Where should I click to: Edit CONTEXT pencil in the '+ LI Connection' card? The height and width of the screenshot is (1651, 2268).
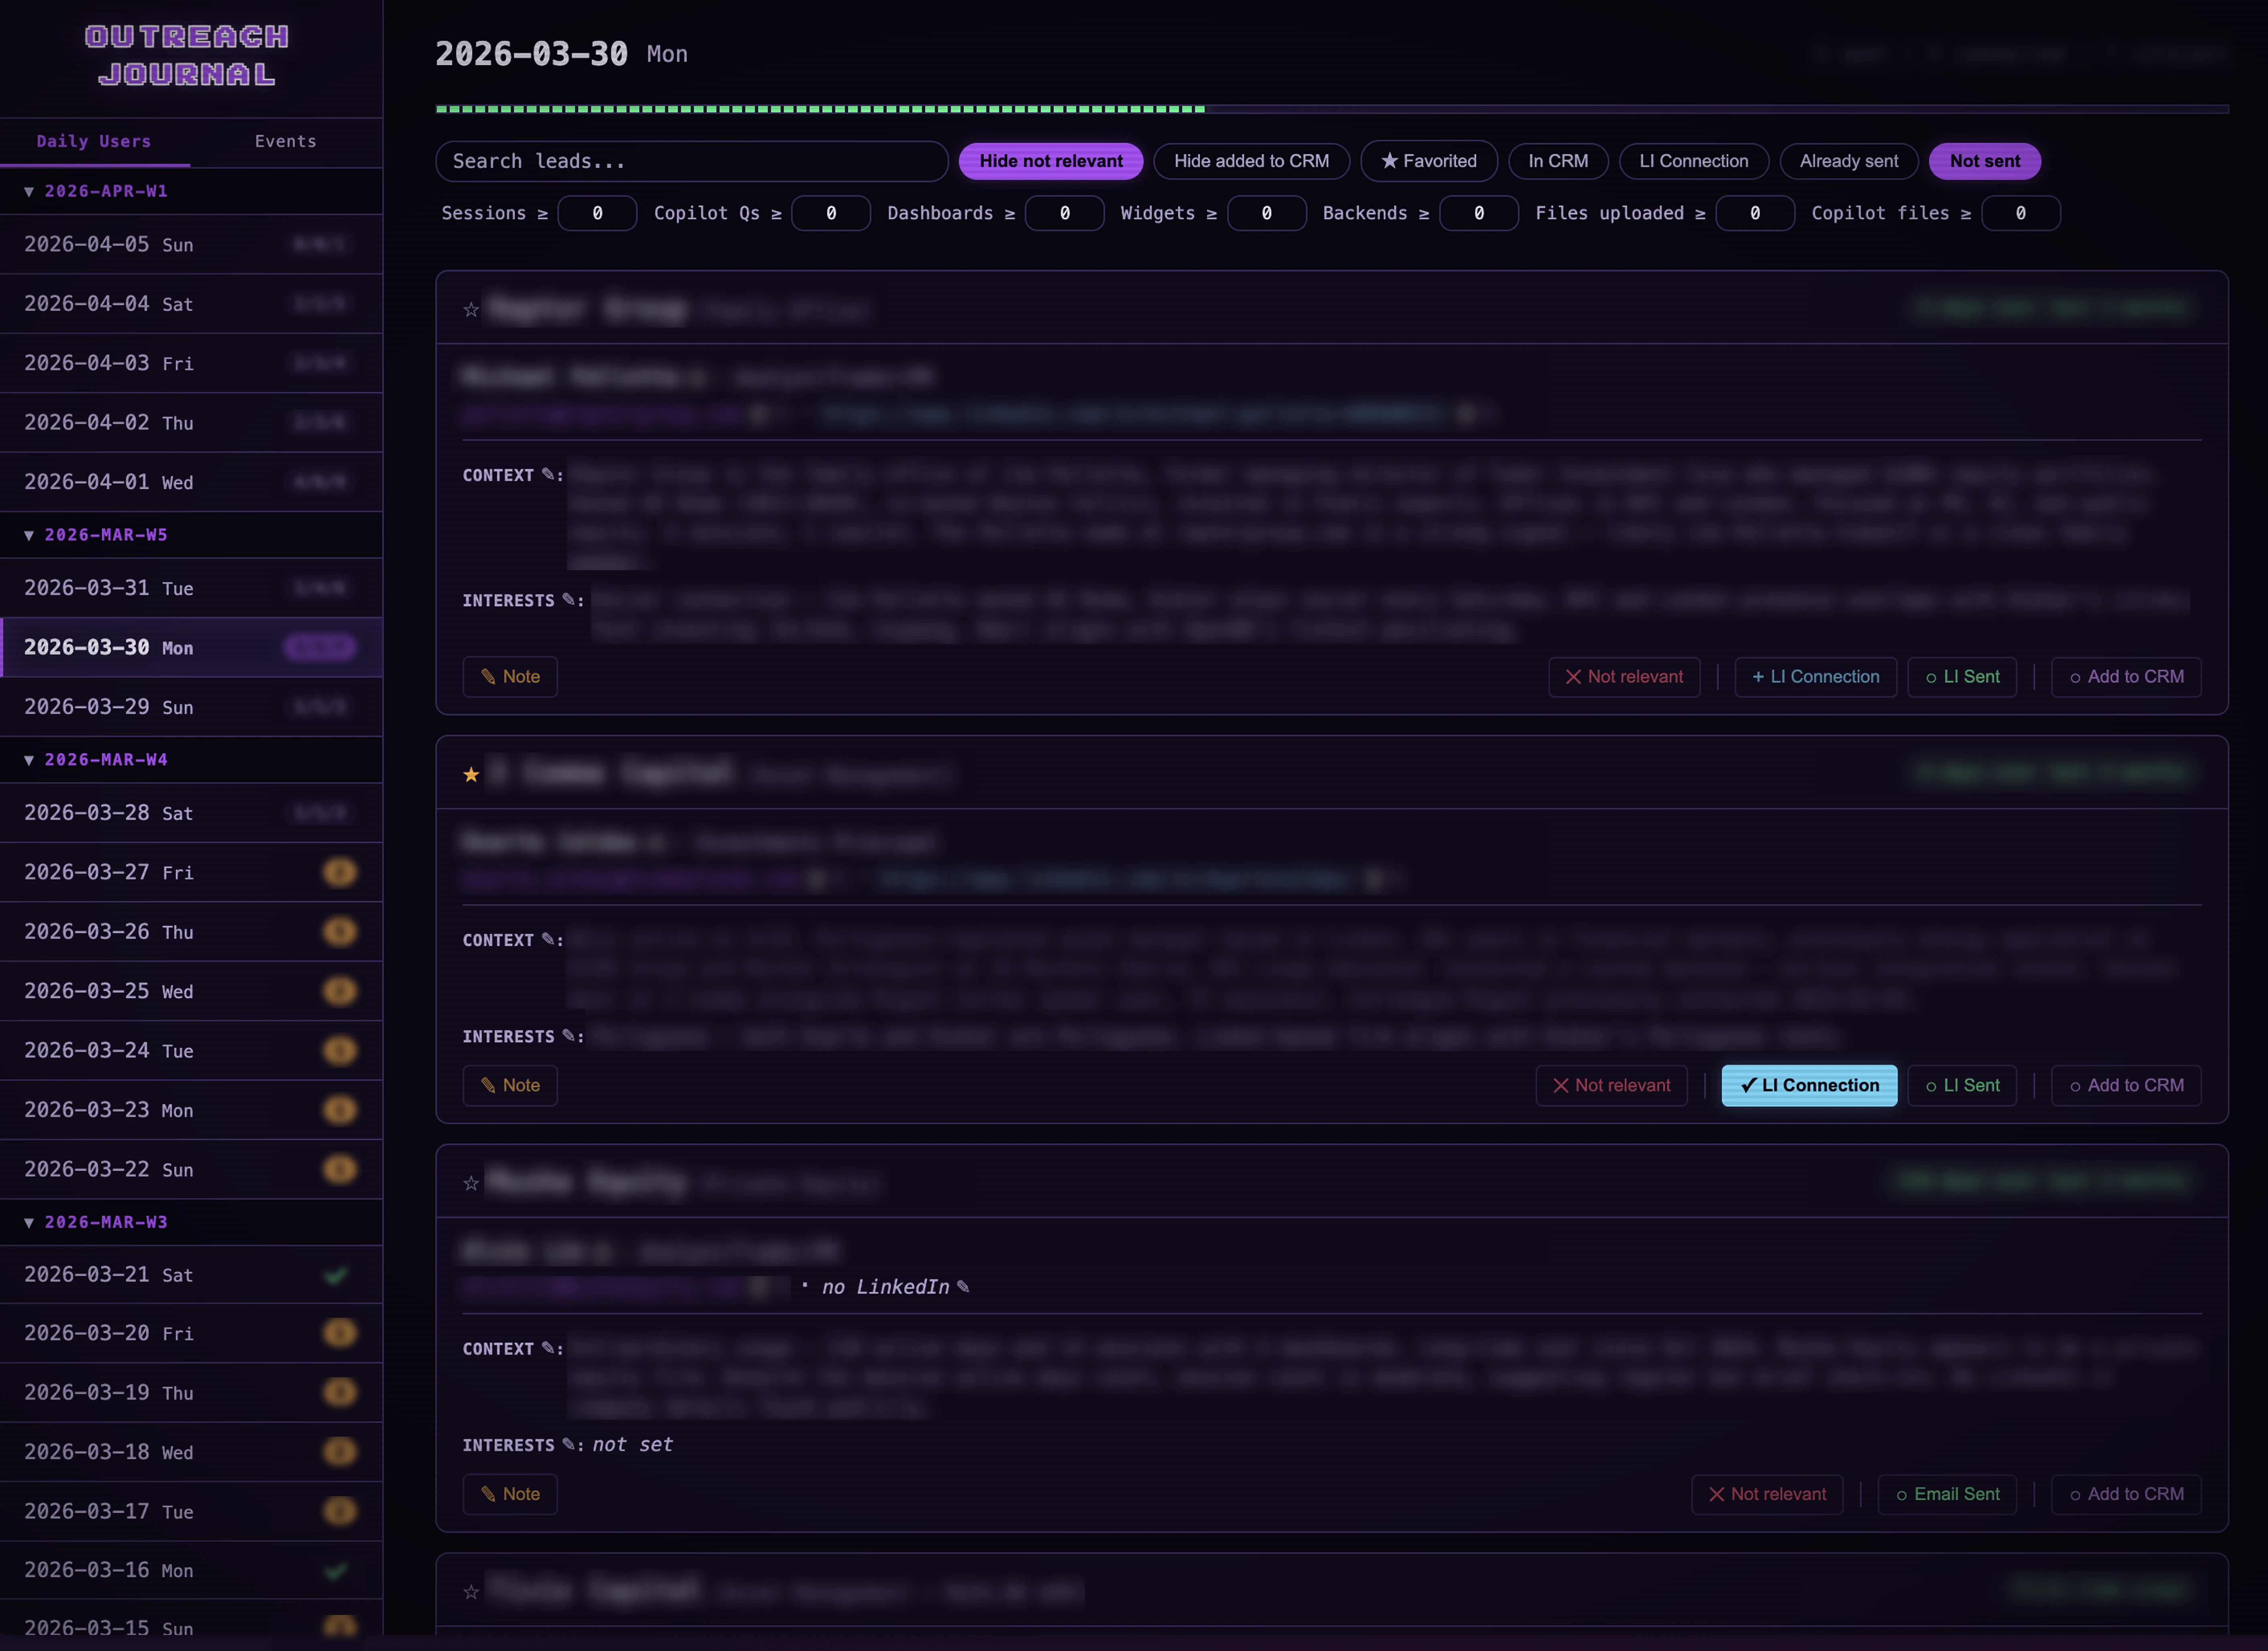click(x=548, y=474)
